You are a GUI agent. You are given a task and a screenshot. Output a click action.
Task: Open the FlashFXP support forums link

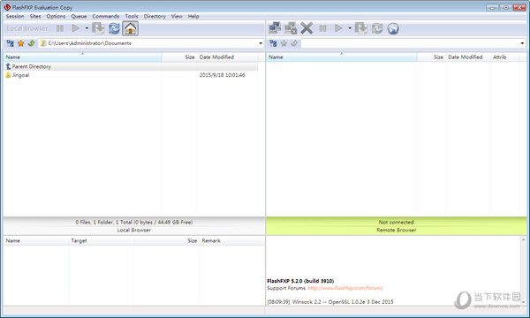click(345, 288)
